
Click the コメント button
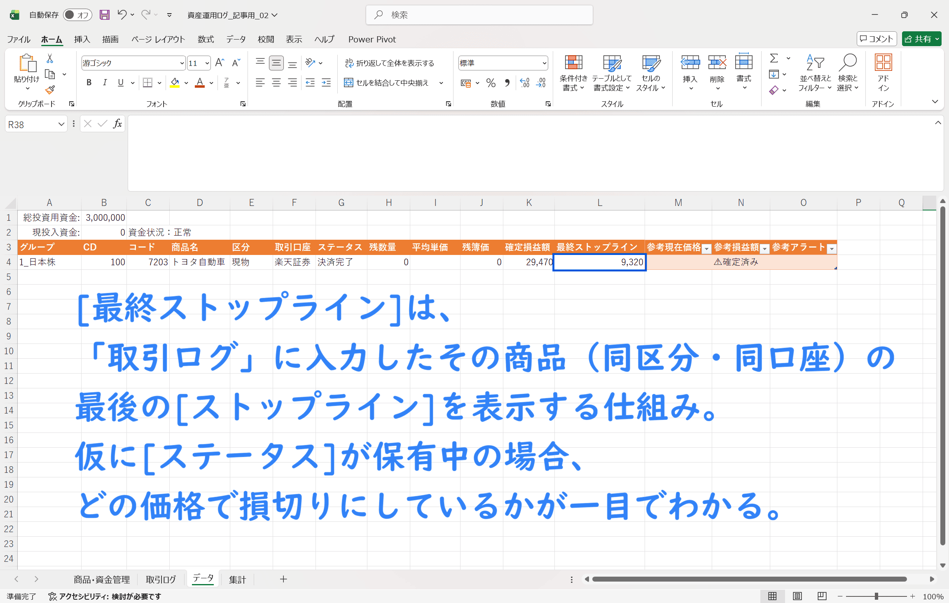click(877, 39)
